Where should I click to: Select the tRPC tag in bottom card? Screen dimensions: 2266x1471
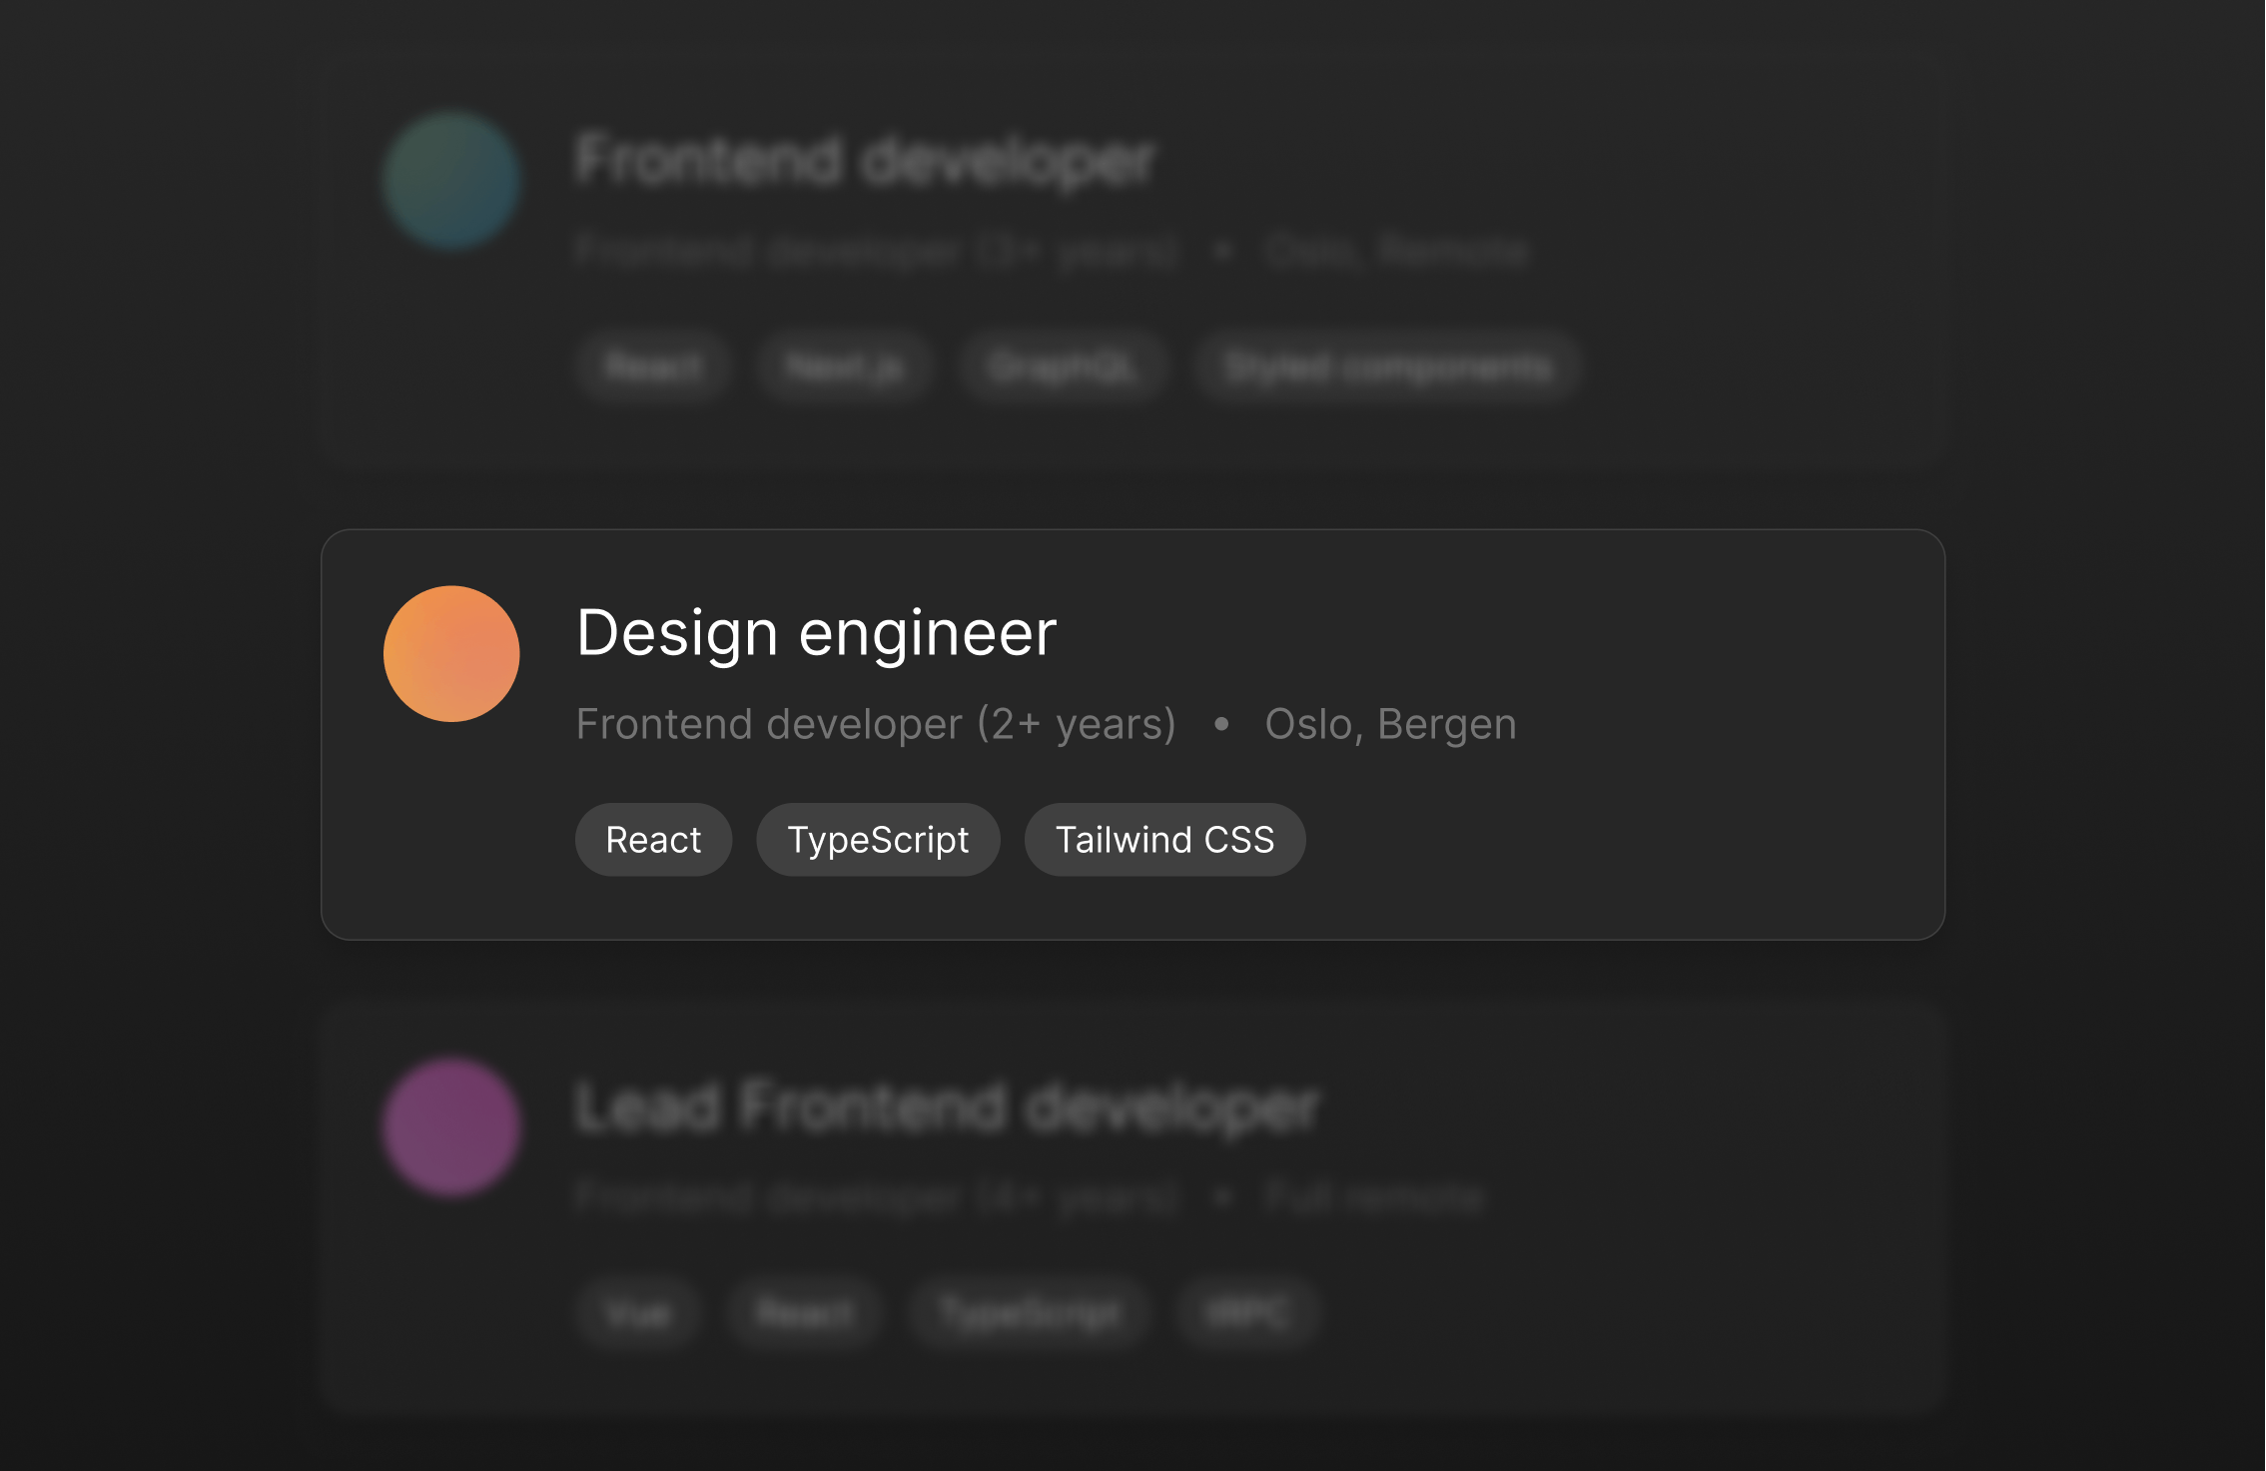[1248, 1313]
